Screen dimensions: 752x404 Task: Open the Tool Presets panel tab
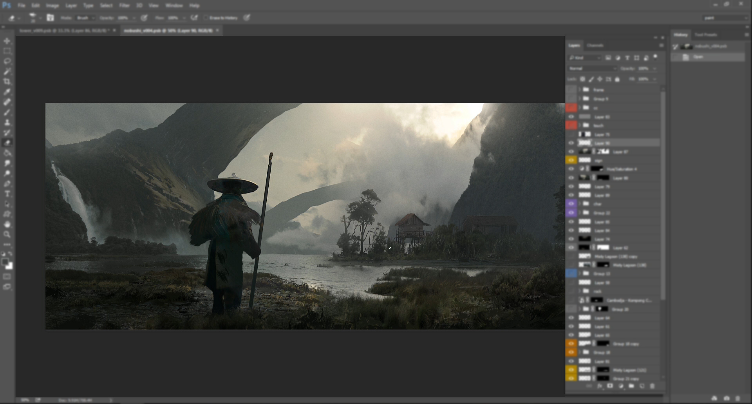(705, 35)
